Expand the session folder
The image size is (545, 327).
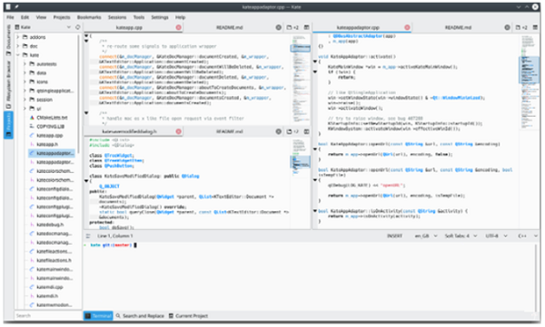click(x=25, y=100)
